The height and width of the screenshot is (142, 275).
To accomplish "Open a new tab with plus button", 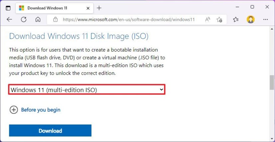I will pyautogui.click(x=99, y=8).
